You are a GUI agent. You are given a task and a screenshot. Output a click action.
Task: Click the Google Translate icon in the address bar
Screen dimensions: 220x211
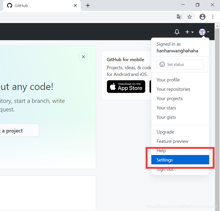179,17
